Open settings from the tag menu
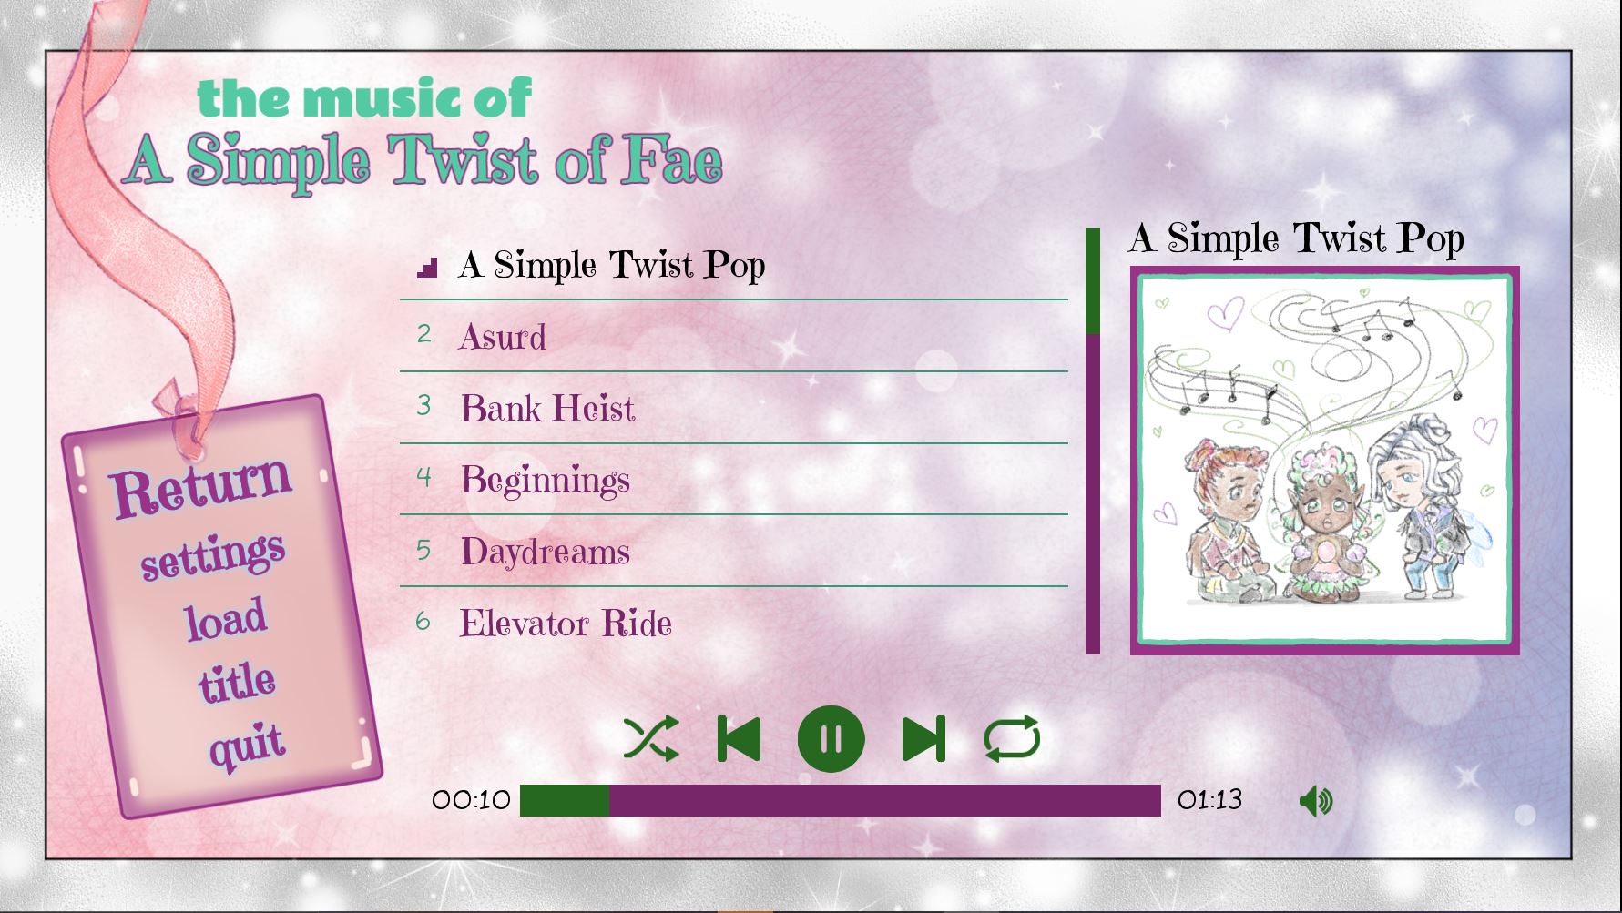This screenshot has height=913, width=1622. point(213,554)
